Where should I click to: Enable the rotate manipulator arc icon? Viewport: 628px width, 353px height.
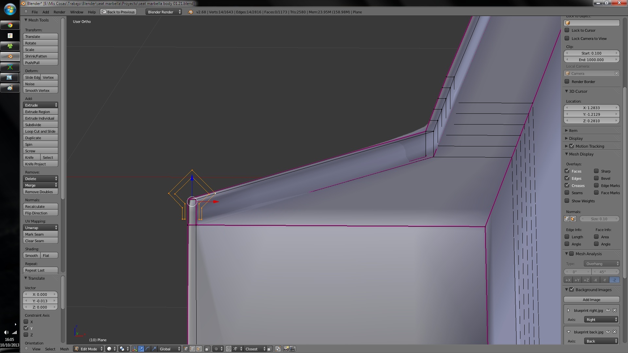coord(148,349)
